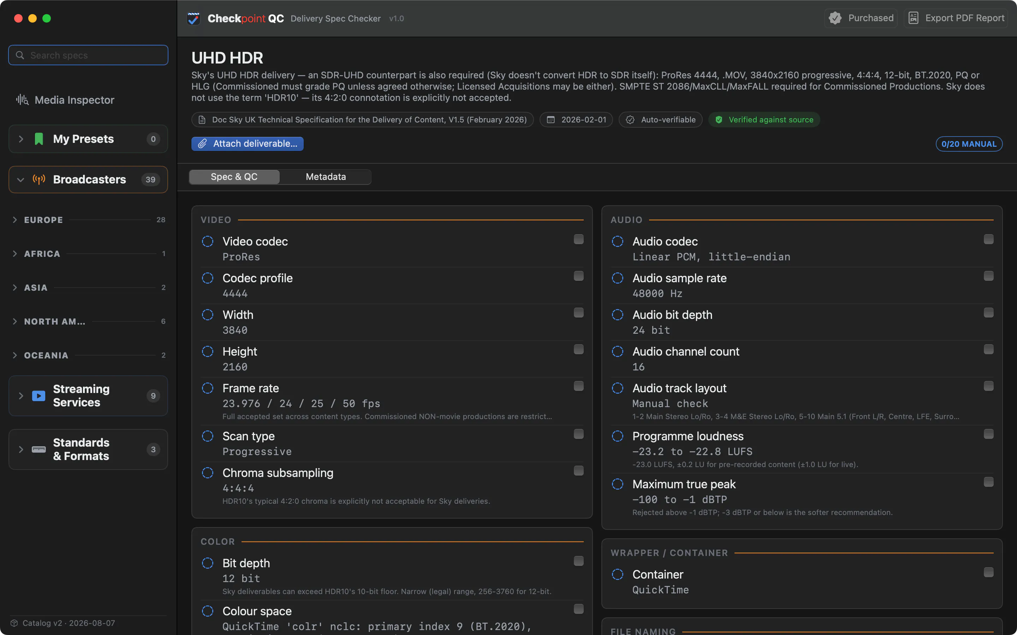Click the My Presets bookmark icon
The image size is (1017, 635).
[x=38, y=139]
